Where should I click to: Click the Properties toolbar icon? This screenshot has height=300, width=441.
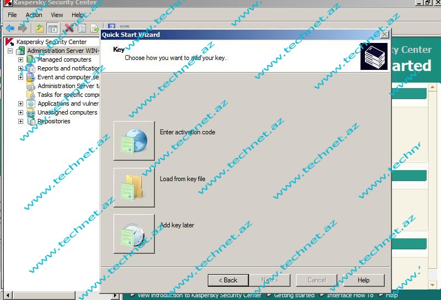pos(82,28)
